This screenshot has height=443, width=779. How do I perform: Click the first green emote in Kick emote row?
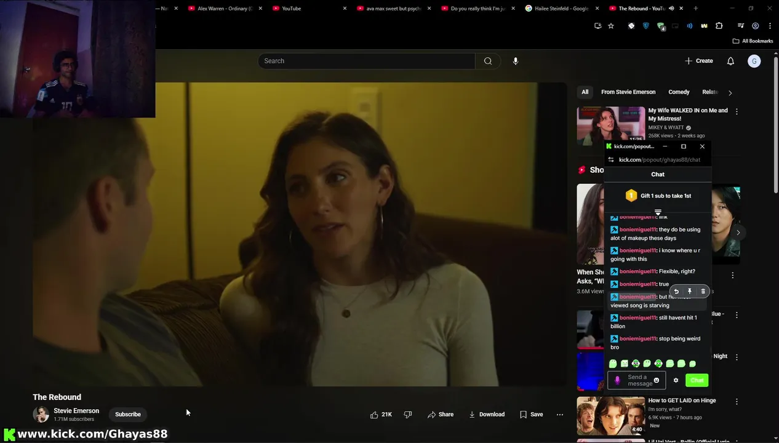[613, 364]
